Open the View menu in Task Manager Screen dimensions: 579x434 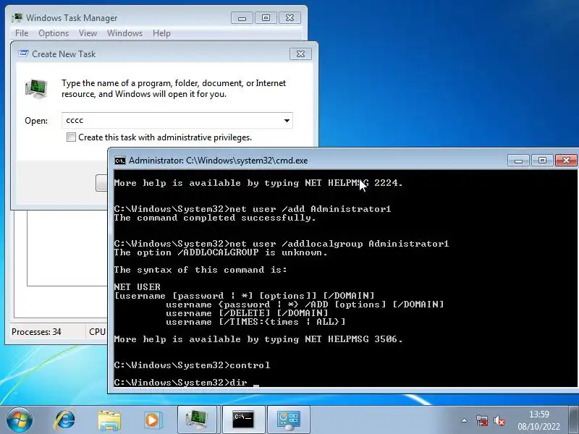click(88, 33)
